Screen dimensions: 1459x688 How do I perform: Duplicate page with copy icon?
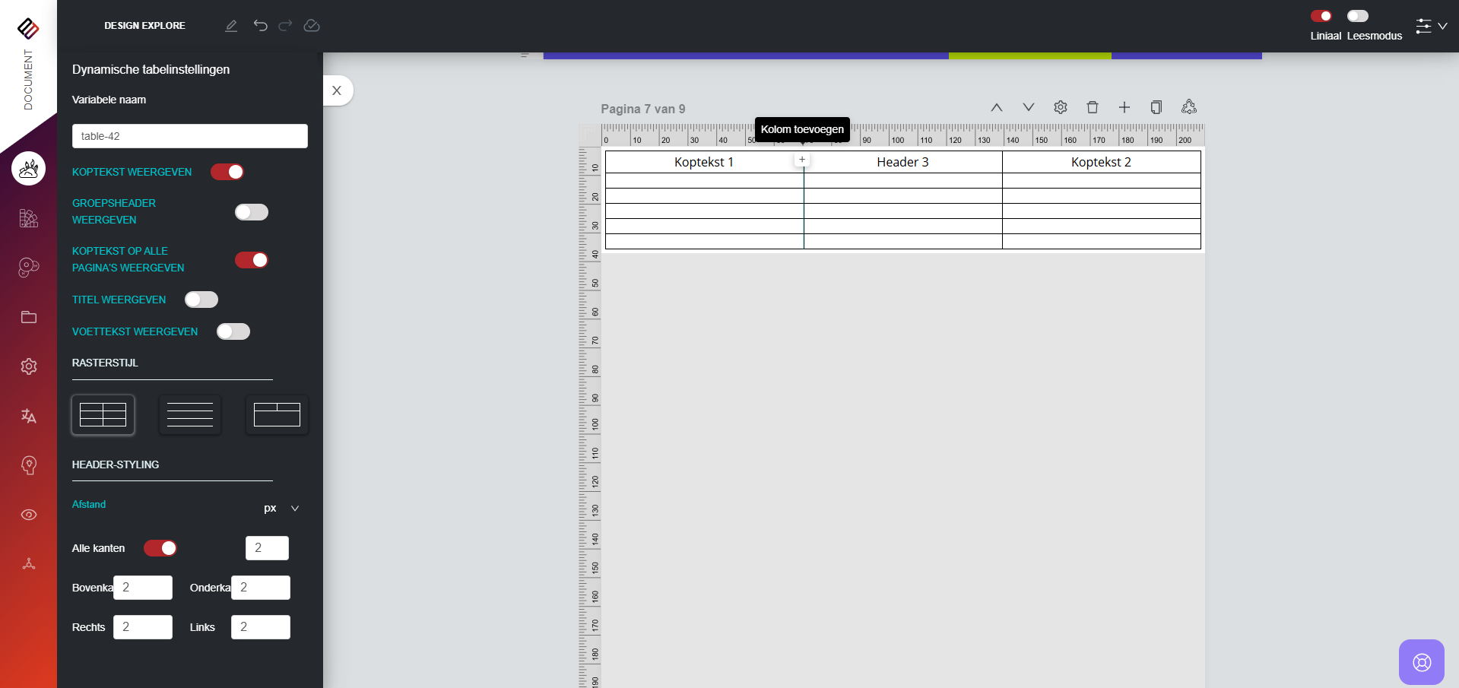coord(1156,107)
